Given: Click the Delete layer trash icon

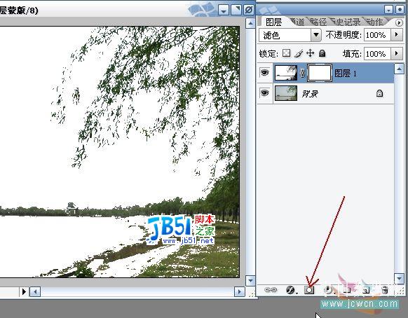Looking at the screenshot, I should [384, 290].
